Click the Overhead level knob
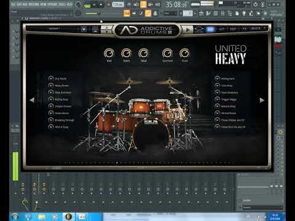This screenshot has height=221, width=295. tap(167, 53)
